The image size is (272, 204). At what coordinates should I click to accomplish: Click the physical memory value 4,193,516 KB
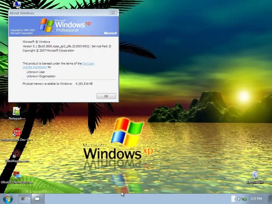pos(84,84)
